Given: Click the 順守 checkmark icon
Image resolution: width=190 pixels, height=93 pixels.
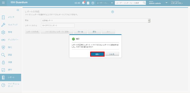Looking at the screenshot, I should pos(3,70).
